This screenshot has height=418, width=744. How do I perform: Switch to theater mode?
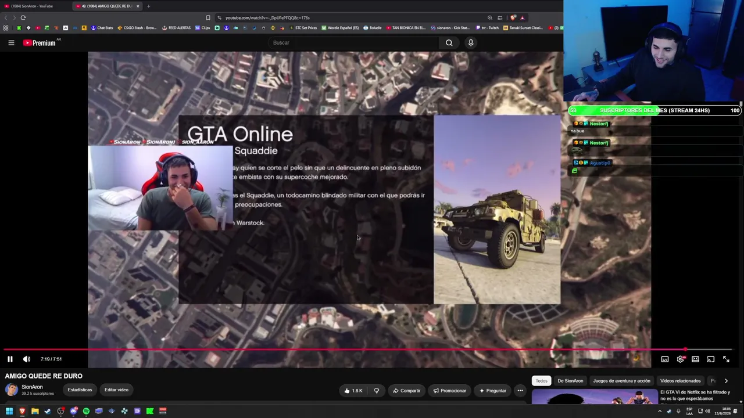[x=695, y=359]
